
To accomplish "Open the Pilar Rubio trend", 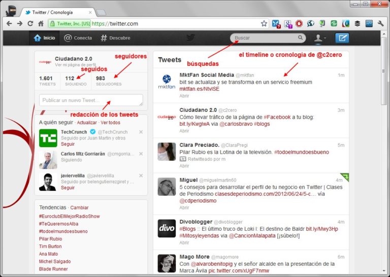I will 50,239.
